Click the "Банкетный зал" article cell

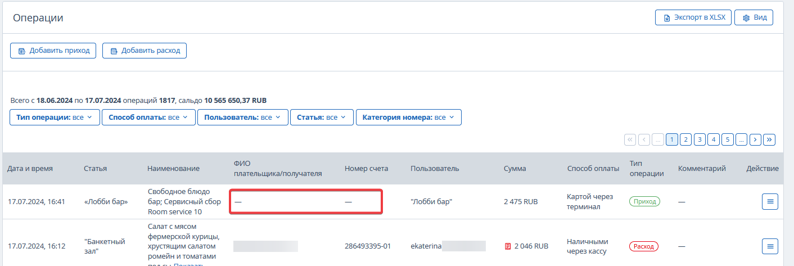click(105, 246)
